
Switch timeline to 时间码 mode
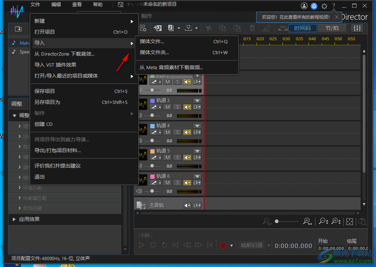(x=303, y=28)
